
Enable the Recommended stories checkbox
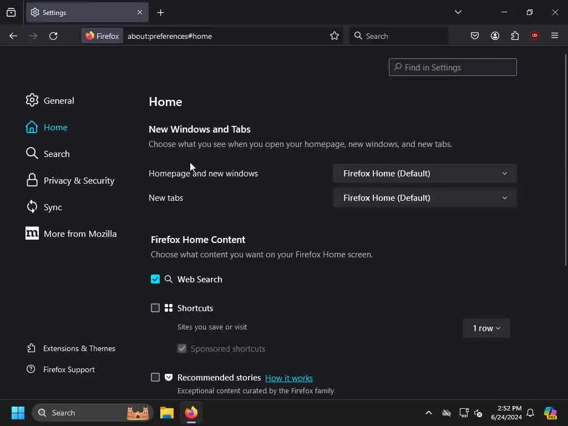(155, 377)
